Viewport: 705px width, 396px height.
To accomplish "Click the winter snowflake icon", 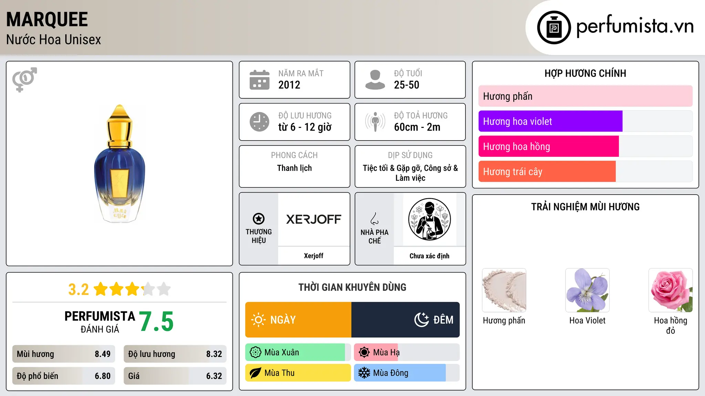I will 364,373.
